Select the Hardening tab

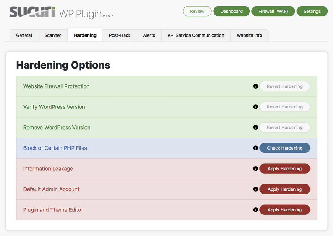[x=85, y=35]
